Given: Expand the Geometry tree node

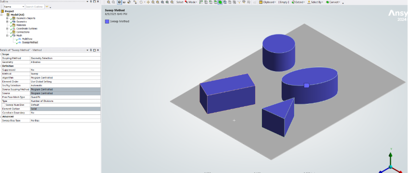Looking at the screenshot, I should click(x=7, y=22).
